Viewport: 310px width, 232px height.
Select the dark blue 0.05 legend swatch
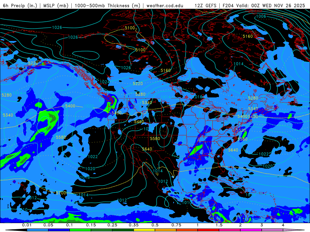59,230
